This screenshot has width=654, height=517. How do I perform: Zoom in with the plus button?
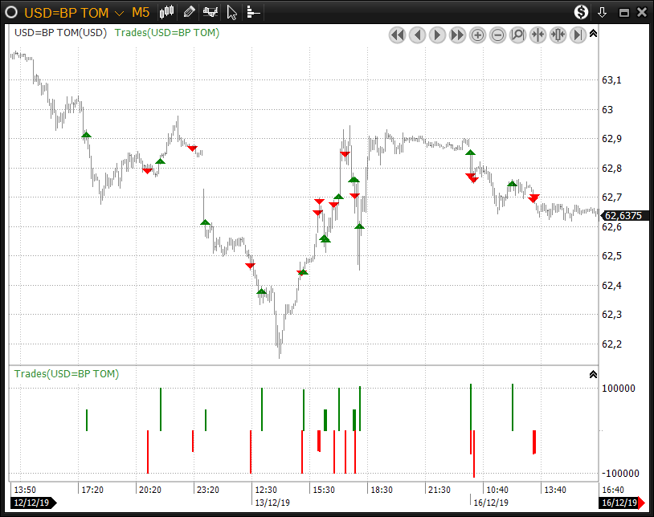pos(477,35)
